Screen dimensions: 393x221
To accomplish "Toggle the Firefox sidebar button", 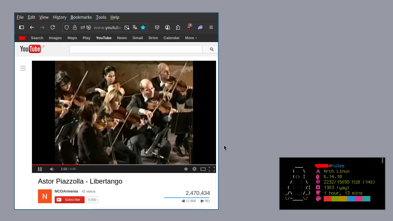I will click(x=22, y=27).
